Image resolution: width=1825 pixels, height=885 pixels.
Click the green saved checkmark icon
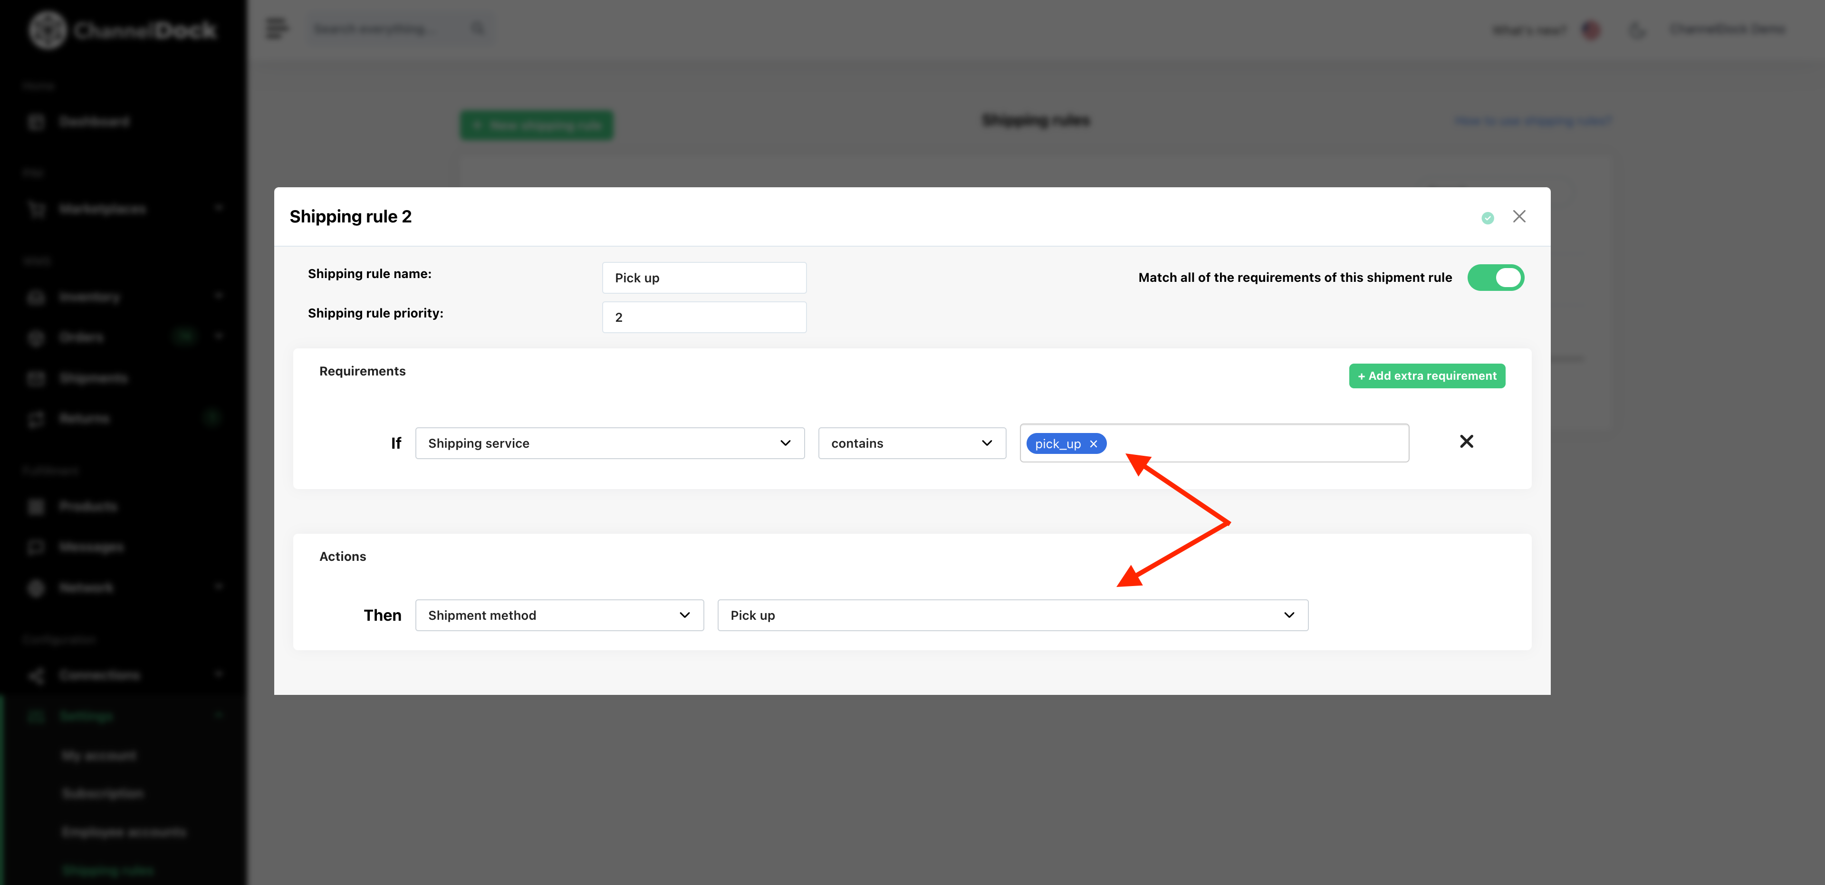[1488, 218]
